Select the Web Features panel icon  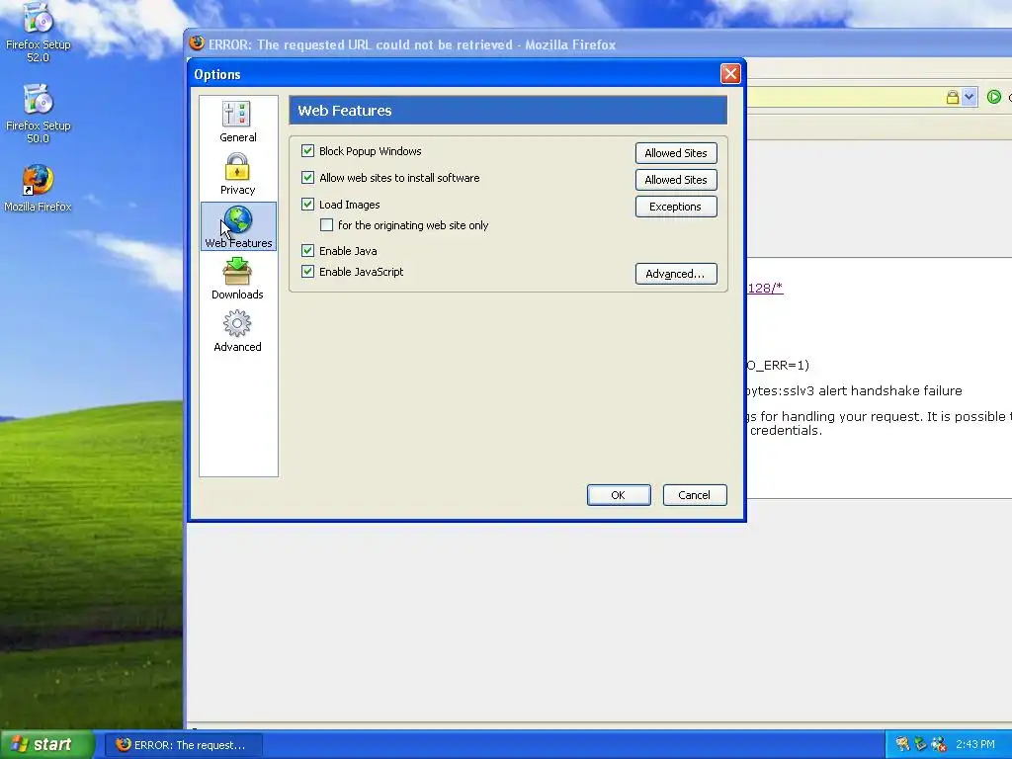coord(238,226)
